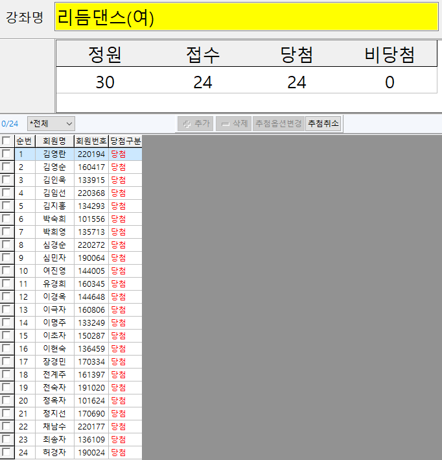
Task: Click sequence number 16 cell
Action: [25, 348]
